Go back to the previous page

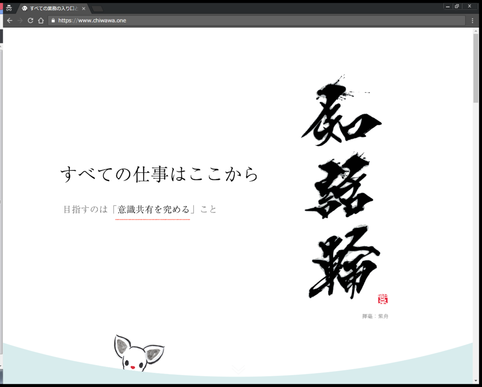9,21
